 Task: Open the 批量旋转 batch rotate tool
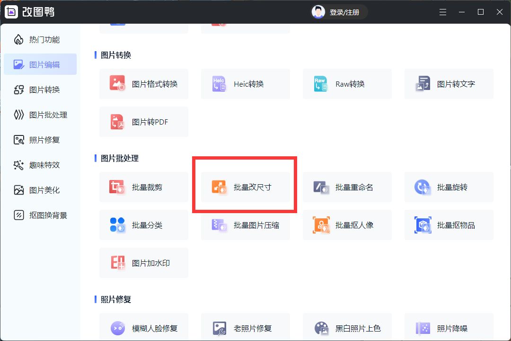tap(449, 187)
